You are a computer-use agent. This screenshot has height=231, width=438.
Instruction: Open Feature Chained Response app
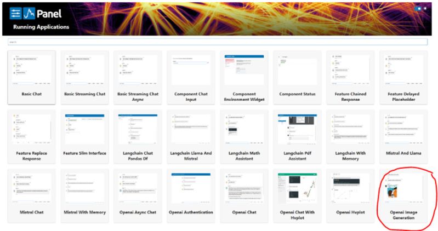pyautogui.click(x=350, y=78)
